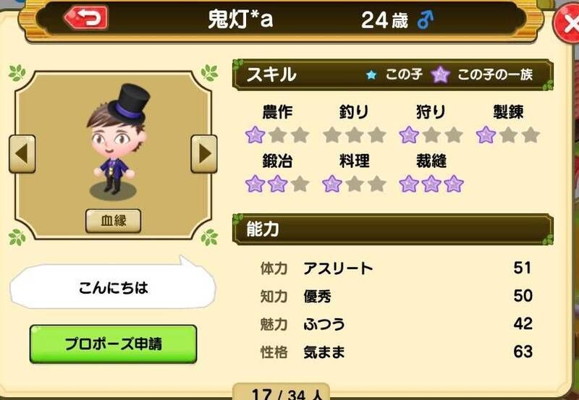Select the first gray star under 釣り

click(x=332, y=135)
